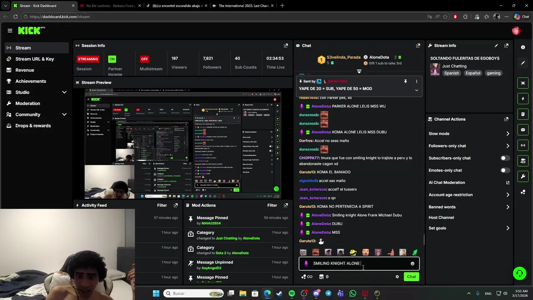Click Host Channel action
The width and height of the screenshot is (533, 300).
coord(441,217)
